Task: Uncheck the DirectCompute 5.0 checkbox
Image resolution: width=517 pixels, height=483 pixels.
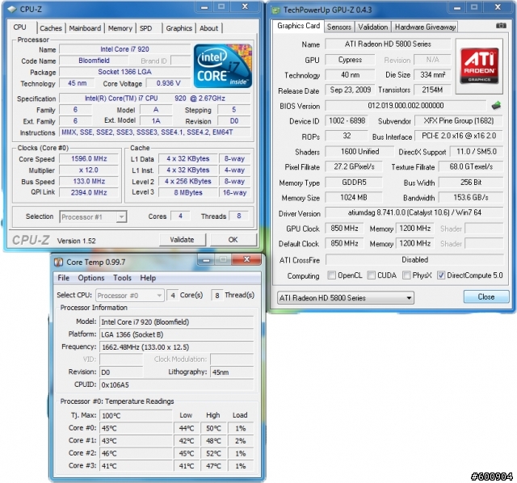Action: [x=441, y=275]
